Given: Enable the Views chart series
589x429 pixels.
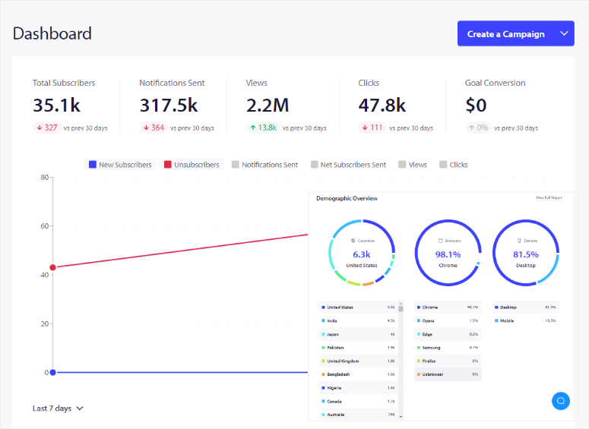Looking at the screenshot, I should pos(413,165).
